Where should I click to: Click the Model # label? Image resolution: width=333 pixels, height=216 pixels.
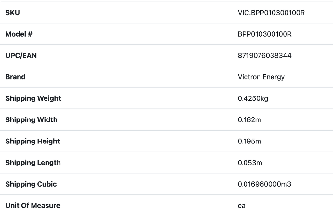coord(19,34)
